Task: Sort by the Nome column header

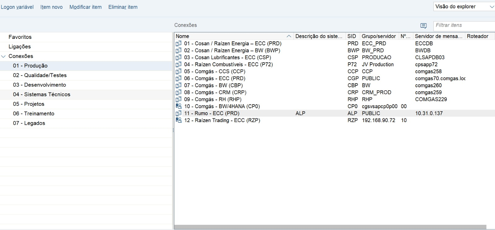Action: 183,36
